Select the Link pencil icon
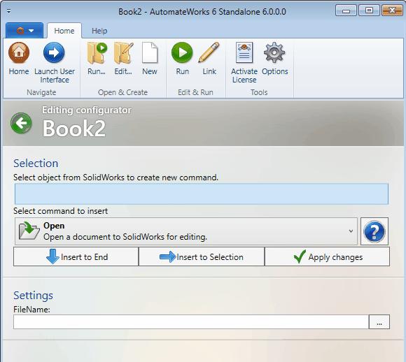 pyautogui.click(x=209, y=52)
